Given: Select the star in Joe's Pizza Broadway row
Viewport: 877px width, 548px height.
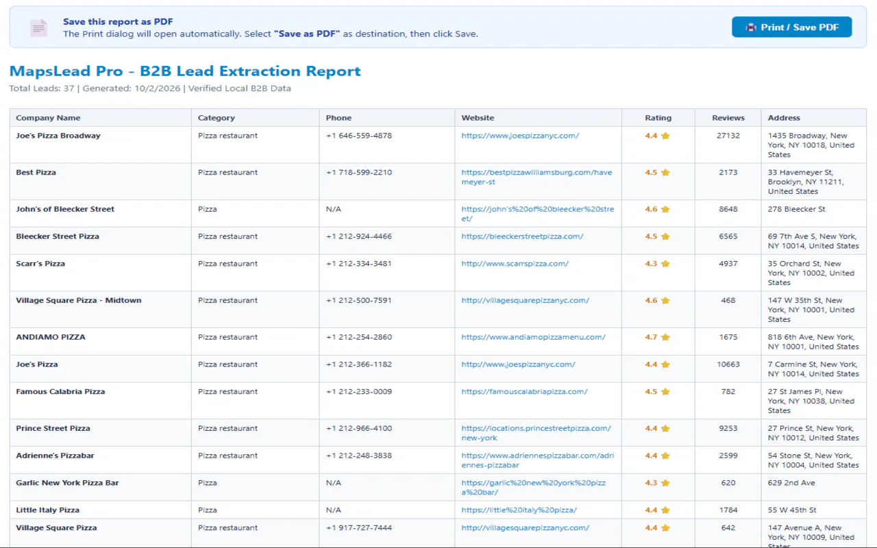Looking at the screenshot, I should [665, 136].
